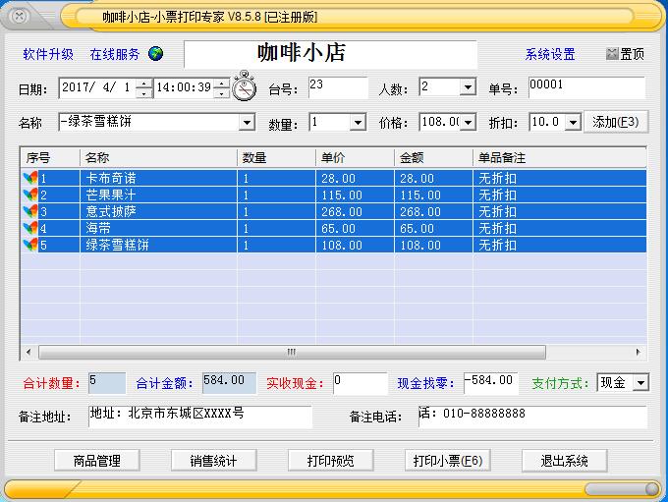
Task: Click the row icon for item 3 意式披萨
Action: (x=29, y=211)
